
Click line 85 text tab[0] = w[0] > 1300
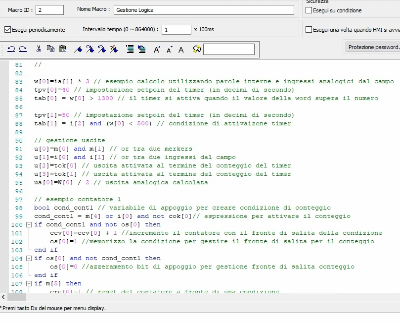(74, 99)
